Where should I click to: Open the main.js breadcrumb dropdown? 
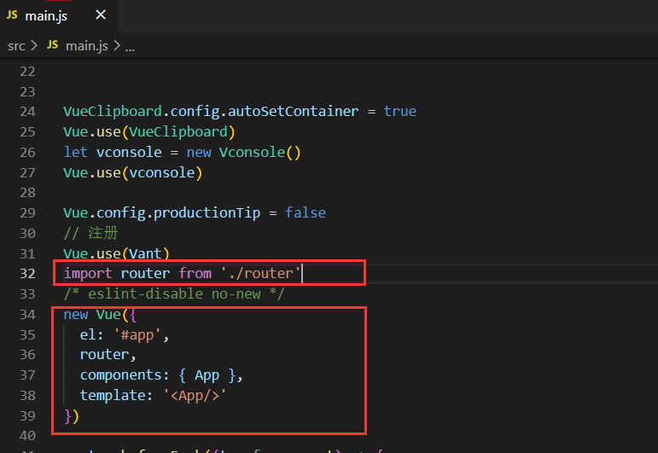pos(87,45)
